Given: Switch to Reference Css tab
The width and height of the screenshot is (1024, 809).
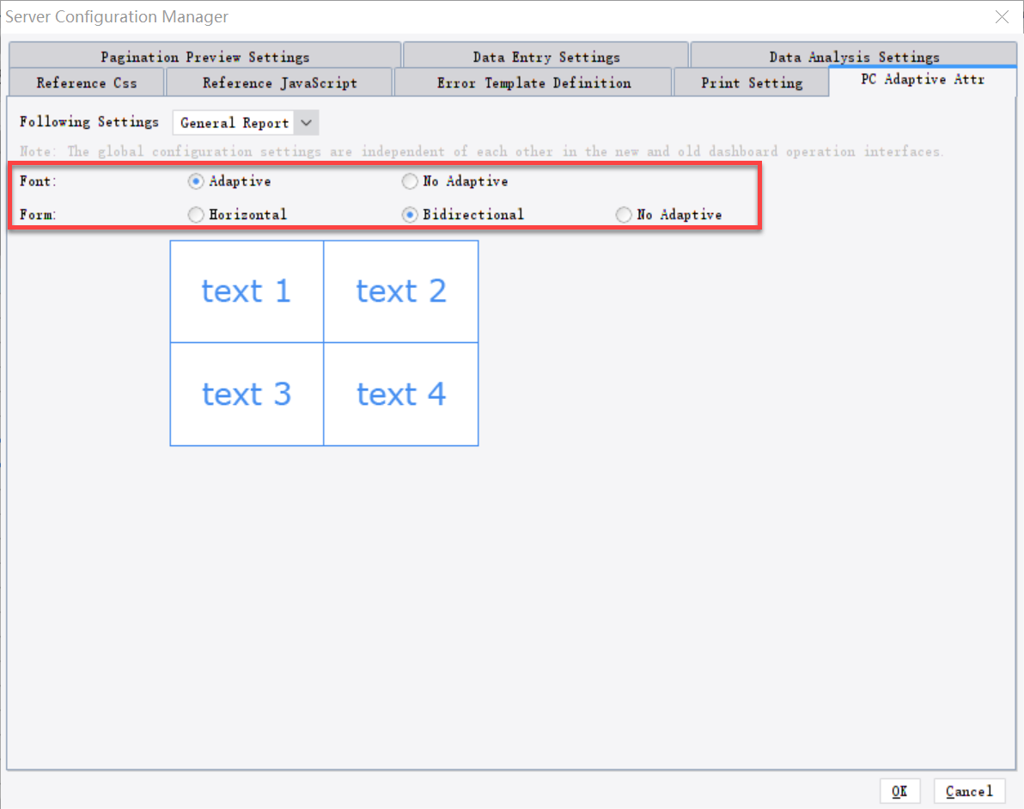Looking at the screenshot, I should [86, 83].
